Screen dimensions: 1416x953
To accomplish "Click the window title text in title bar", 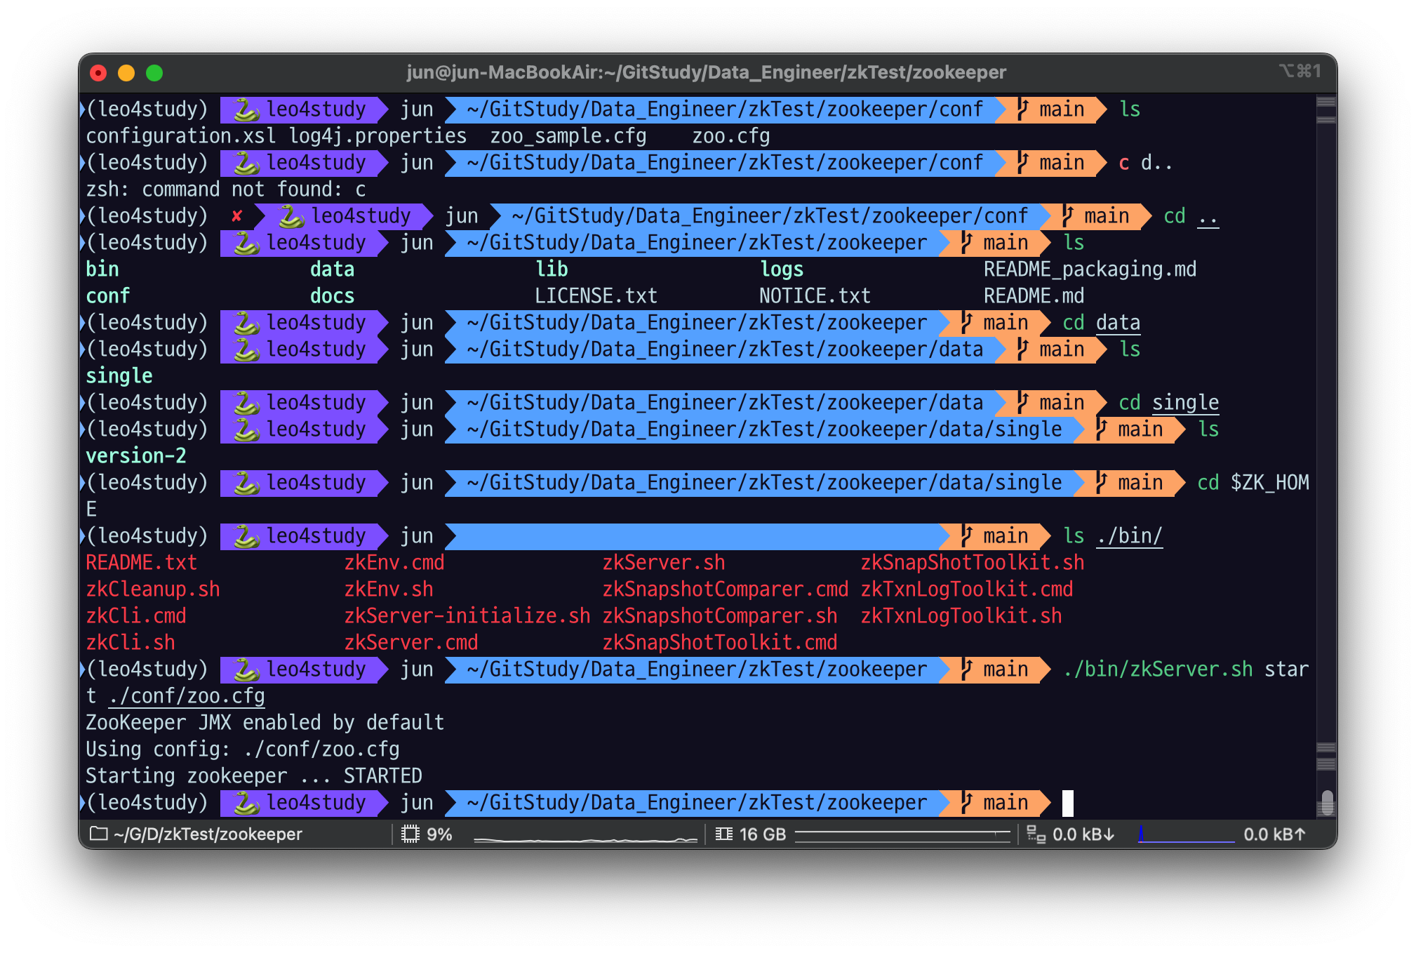I will pos(706,72).
